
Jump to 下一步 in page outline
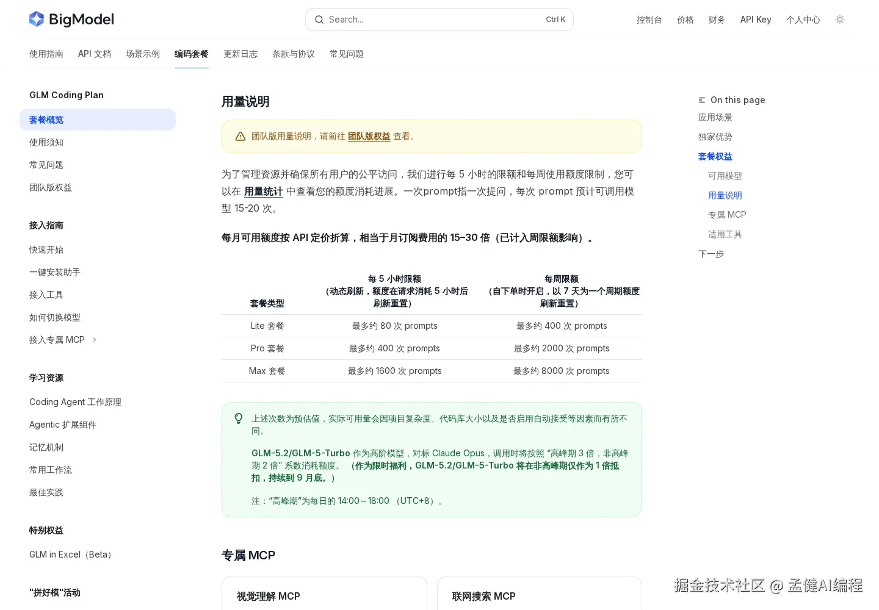711,254
